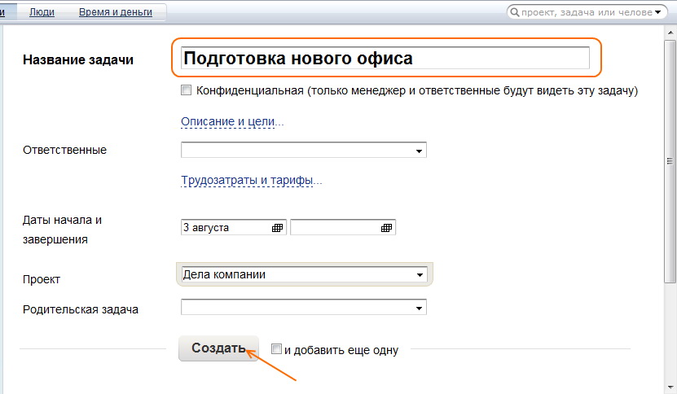
Task: Click the start date field with 3 августа
Action: tap(225, 228)
